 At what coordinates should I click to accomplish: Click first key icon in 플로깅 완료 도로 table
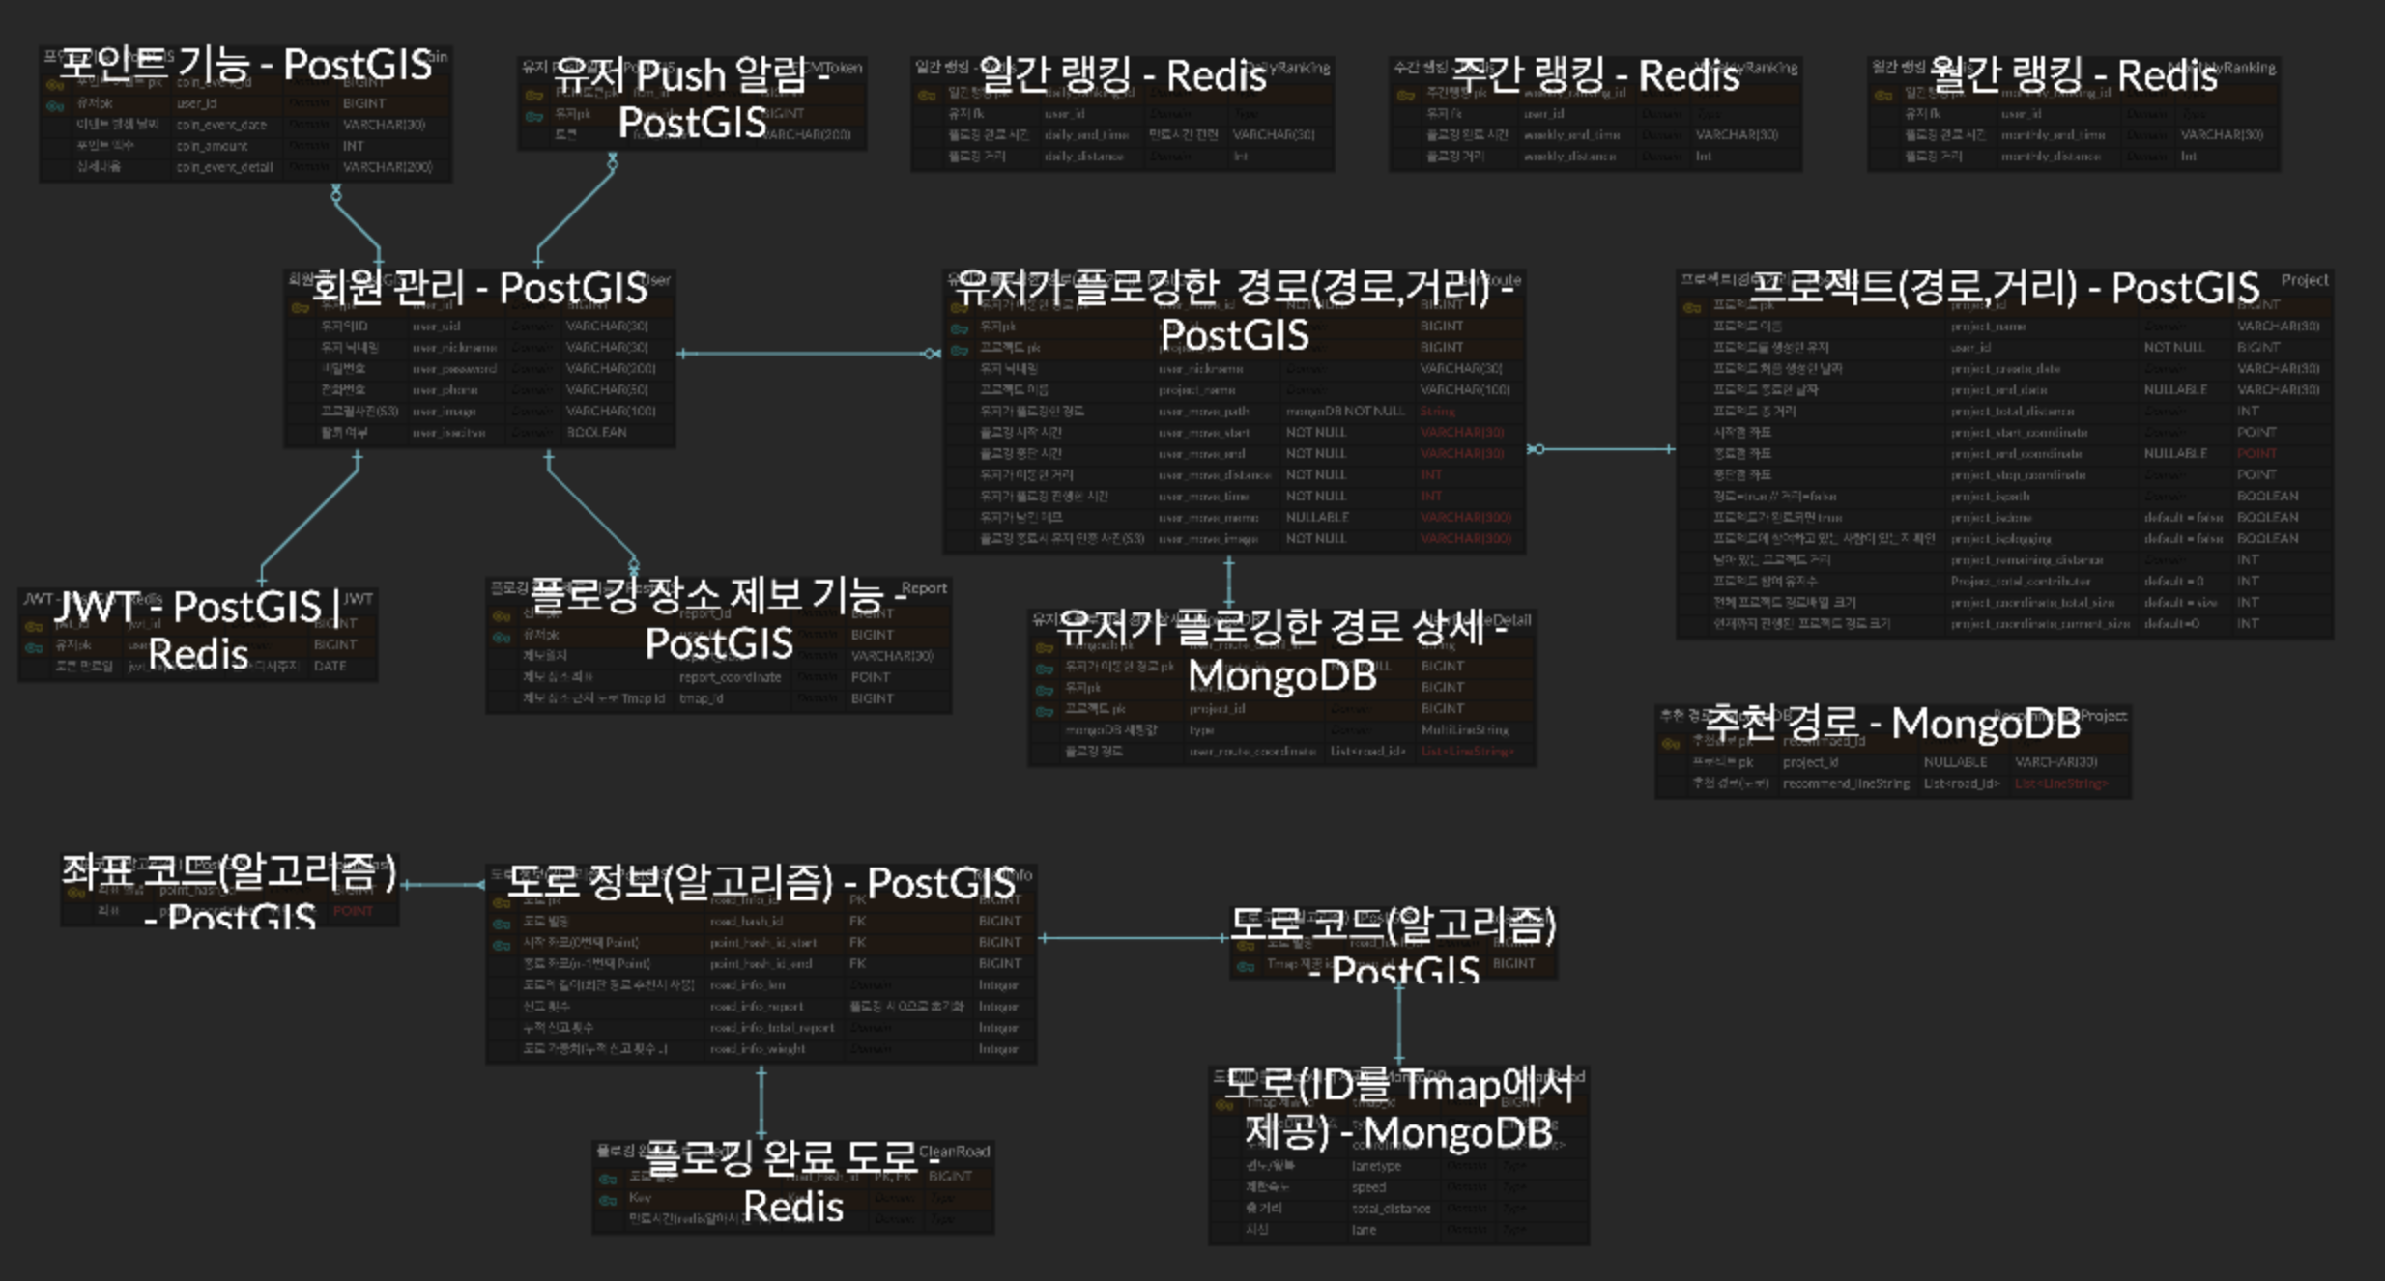[608, 1179]
